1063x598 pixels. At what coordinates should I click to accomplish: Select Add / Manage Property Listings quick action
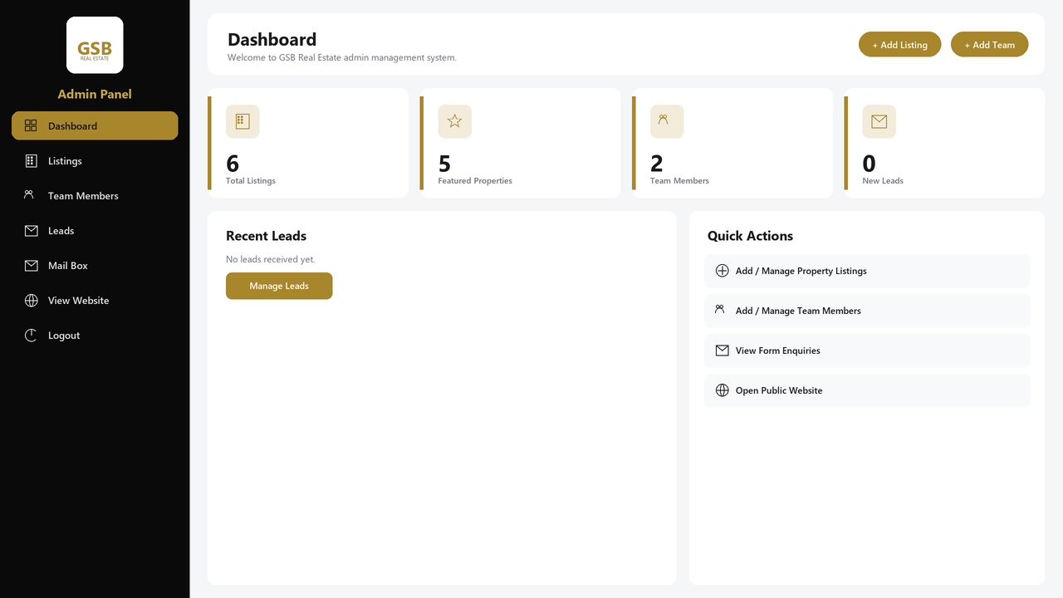(867, 271)
